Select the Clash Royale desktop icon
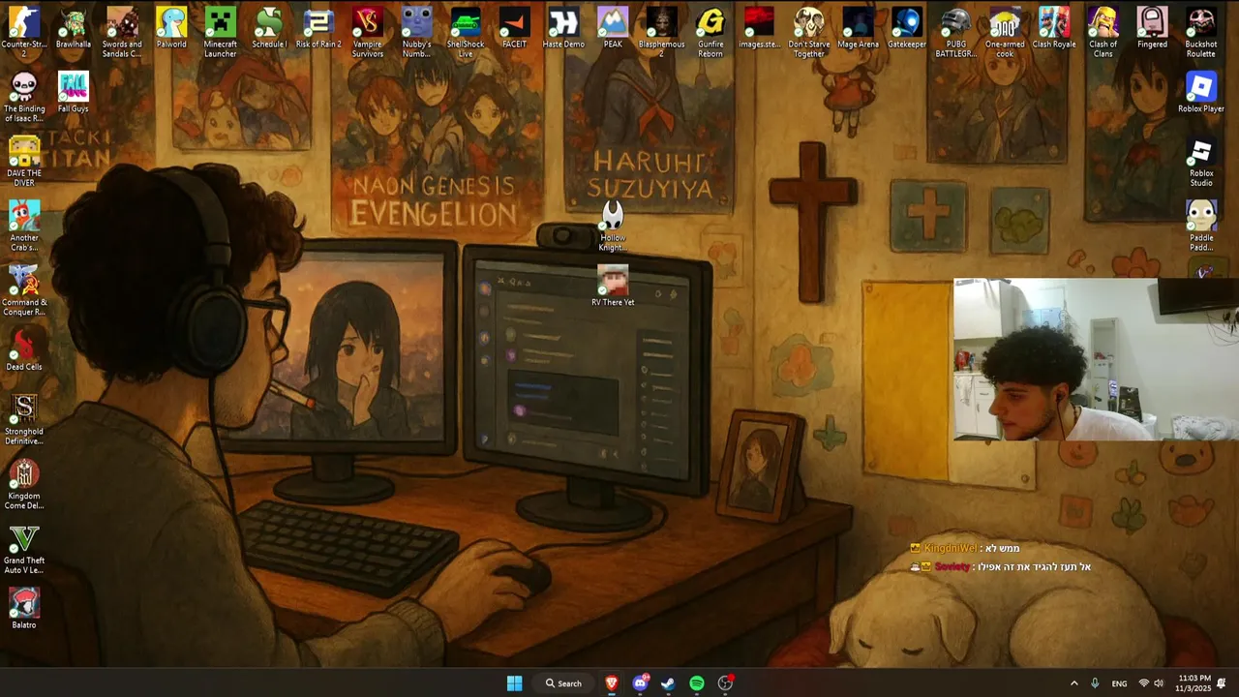1239x697 pixels. click(x=1054, y=27)
